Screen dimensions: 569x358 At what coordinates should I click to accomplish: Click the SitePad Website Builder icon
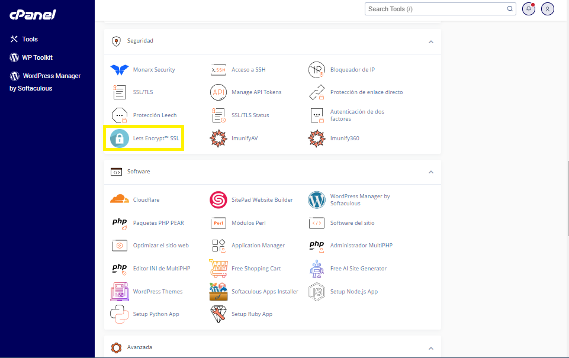coord(218,200)
